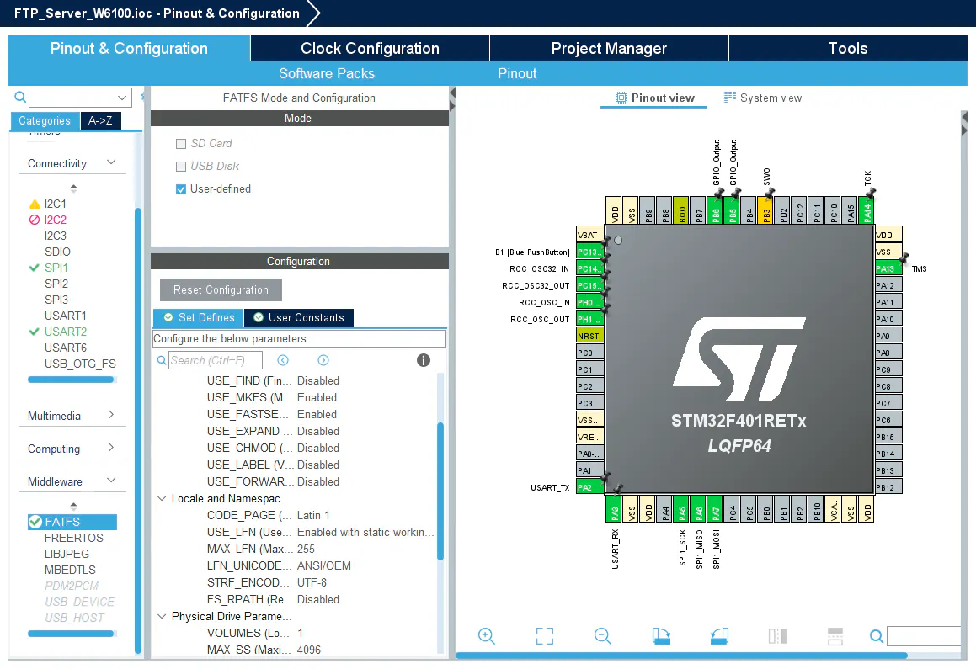The image size is (976, 669).
Task: Click the PA14 TCK pin
Action: (867, 210)
